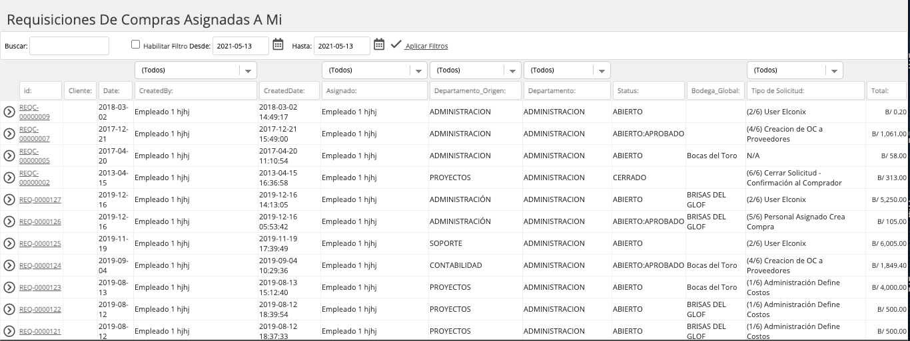Open the Asignado (Todos) dropdown
Viewport: 910px width, 341px height.
[374, 70]
